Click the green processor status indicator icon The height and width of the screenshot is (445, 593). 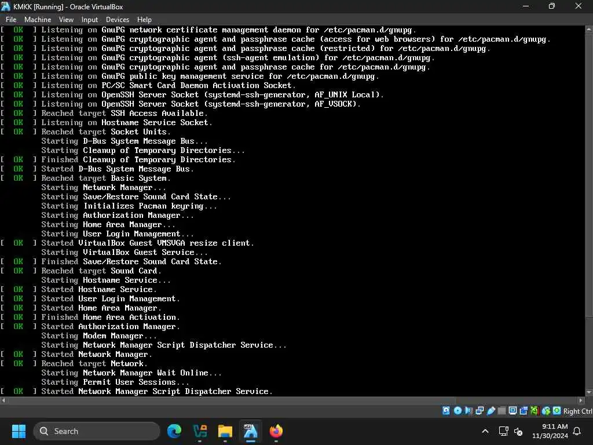click(x=535, y=411)
